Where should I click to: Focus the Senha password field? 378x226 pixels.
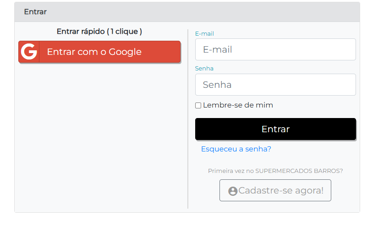[275, 85]
